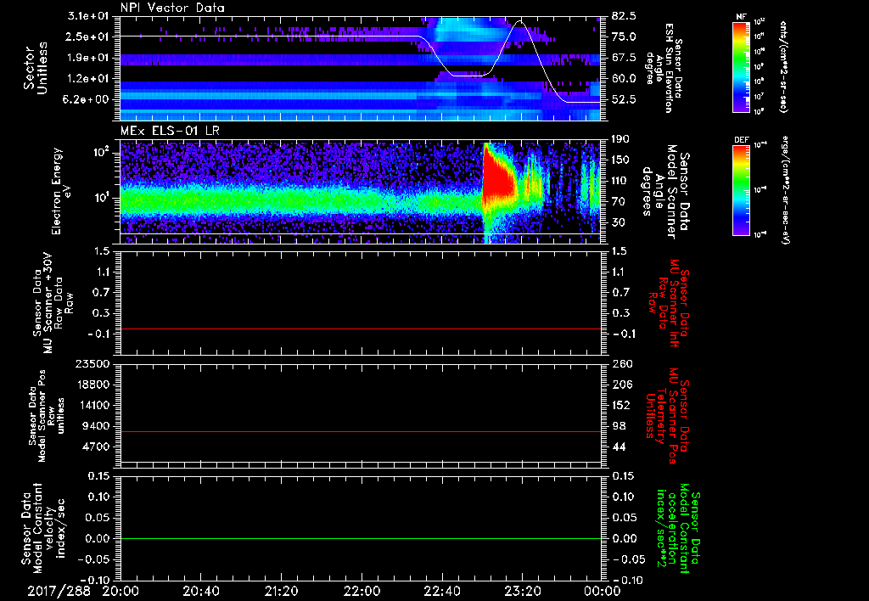869x601 pixels.
Task: Click the 30 scanner angle tick value
Action: coord(619,222)
